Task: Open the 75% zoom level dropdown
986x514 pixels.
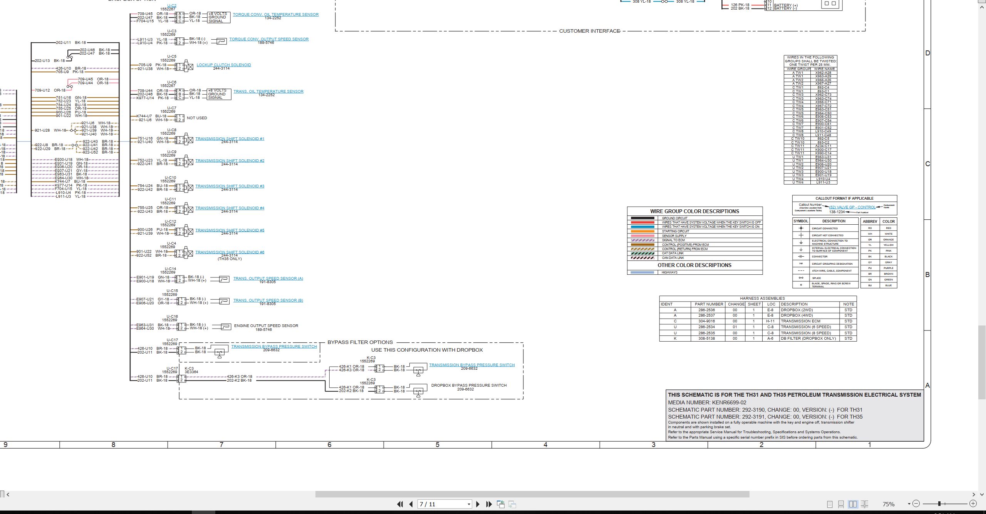Action: [x=909, y=504]
